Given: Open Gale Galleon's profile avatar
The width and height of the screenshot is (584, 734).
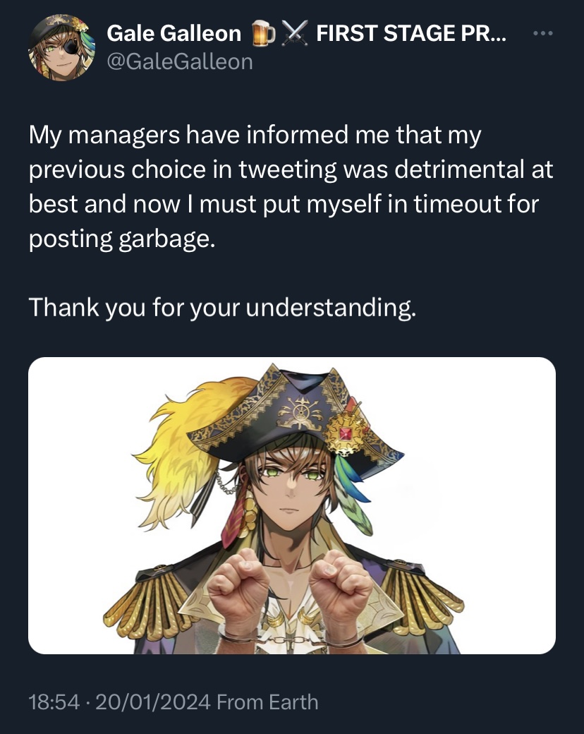Looking at the screenshot, I should [x=62, y=47].
